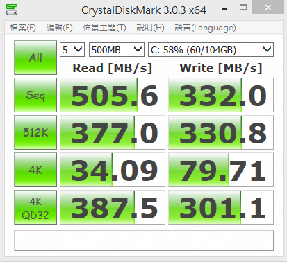Click the CrystalDiskMark app icon in title bar
The width and height of the screenshot is (287, 262).
[x=12, y=10]
